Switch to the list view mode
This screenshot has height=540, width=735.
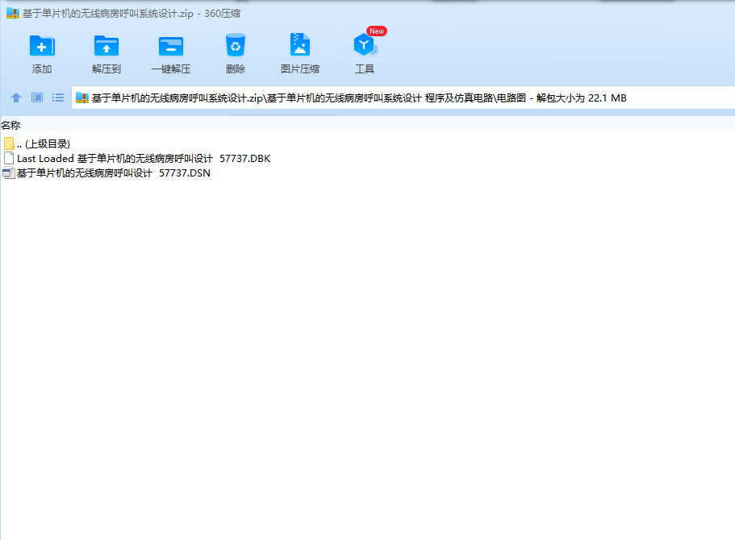pos(58,98)
